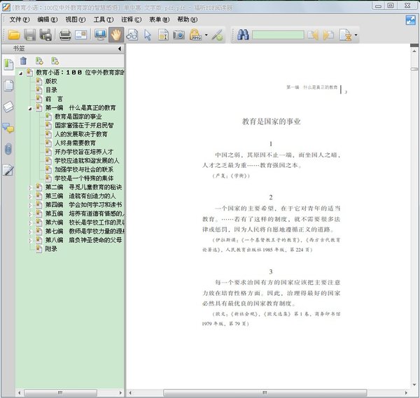Screen dimensions: 420x398
Task: Open the search options dropdown arrow
Action: click(356, 35)
